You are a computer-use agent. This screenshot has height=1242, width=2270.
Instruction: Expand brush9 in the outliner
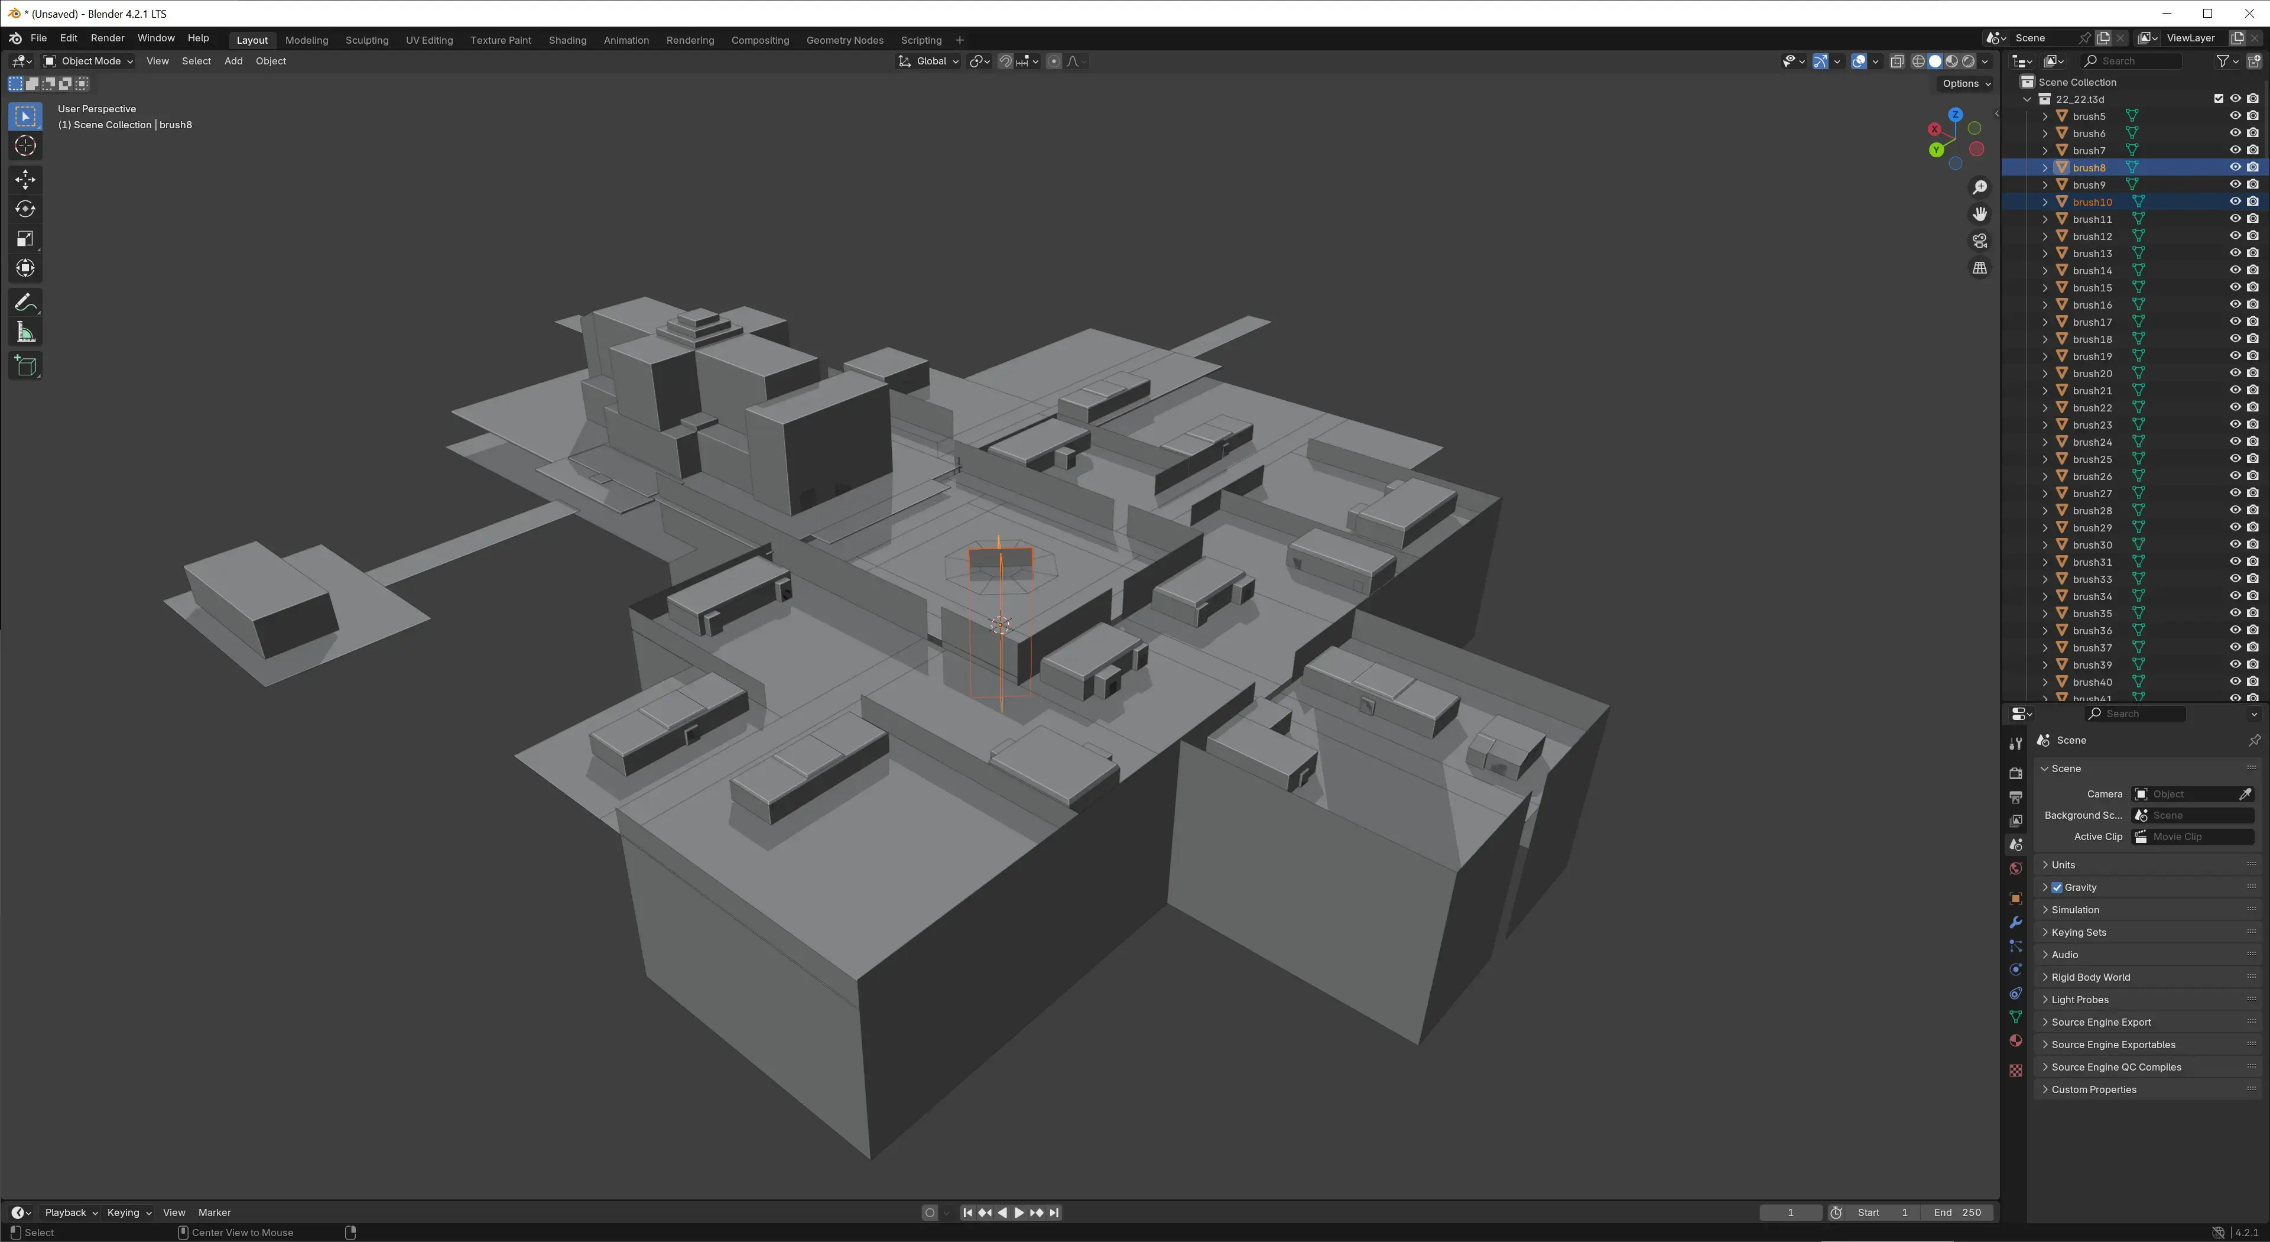click(x=2045, y=185)
